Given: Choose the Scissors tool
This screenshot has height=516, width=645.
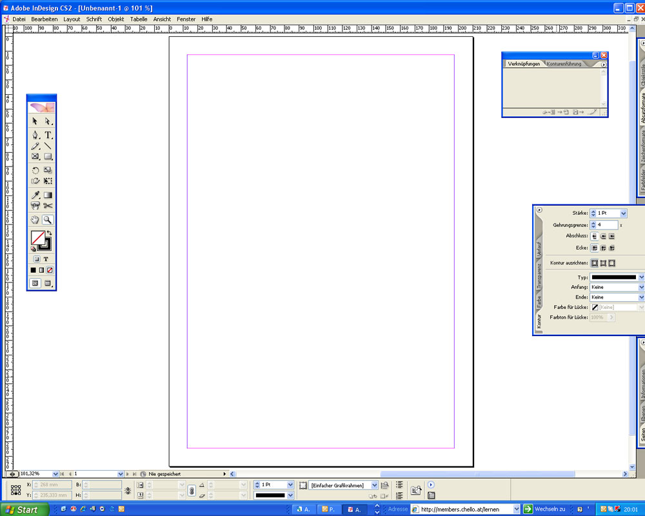Looking at the screenshot, I should (x=48, y=206).
